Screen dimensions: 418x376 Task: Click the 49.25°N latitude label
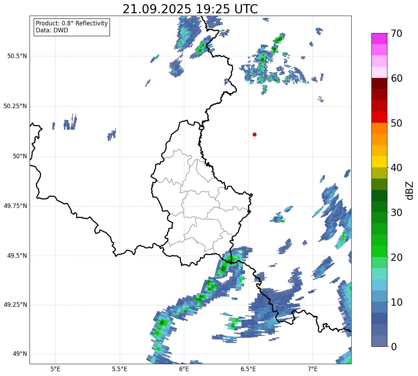click(15, 305)
